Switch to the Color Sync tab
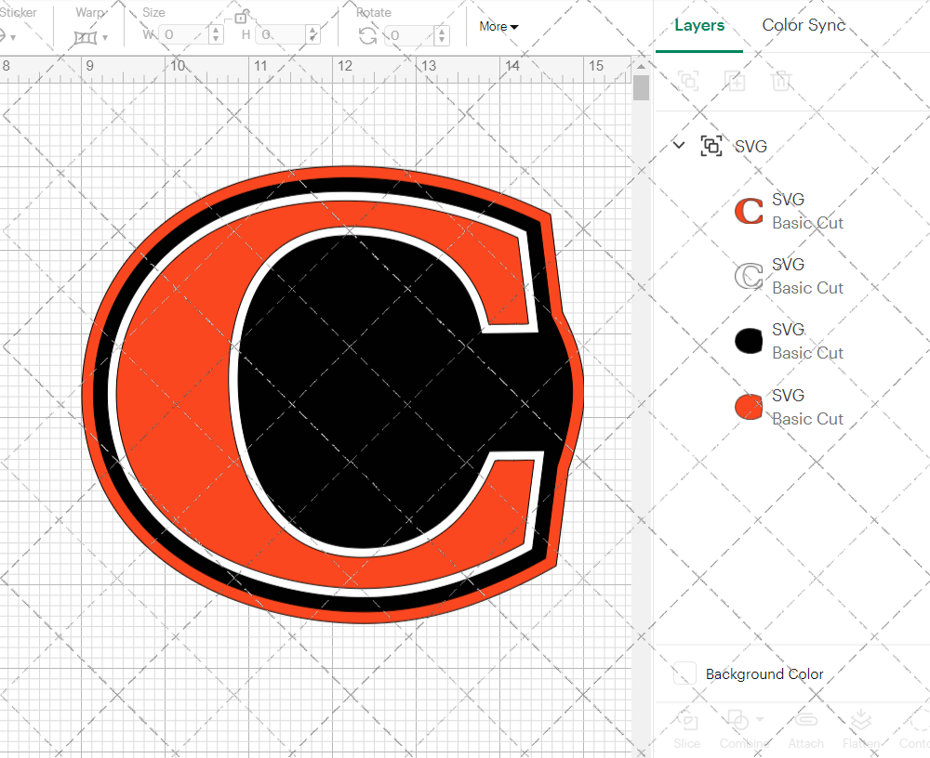The height and width of the screenshot is (758, 930). 803,25
